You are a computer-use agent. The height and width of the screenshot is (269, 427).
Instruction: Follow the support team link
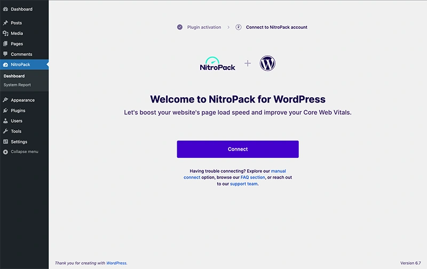pyautogui.click(x=244, y=184)
